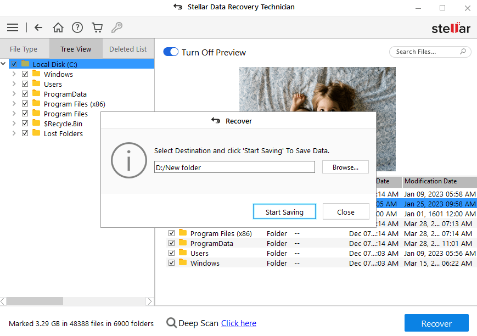This screenshot has width=477, height=336.
Task: Click Close in the Recover dialog
Action: 346,212
